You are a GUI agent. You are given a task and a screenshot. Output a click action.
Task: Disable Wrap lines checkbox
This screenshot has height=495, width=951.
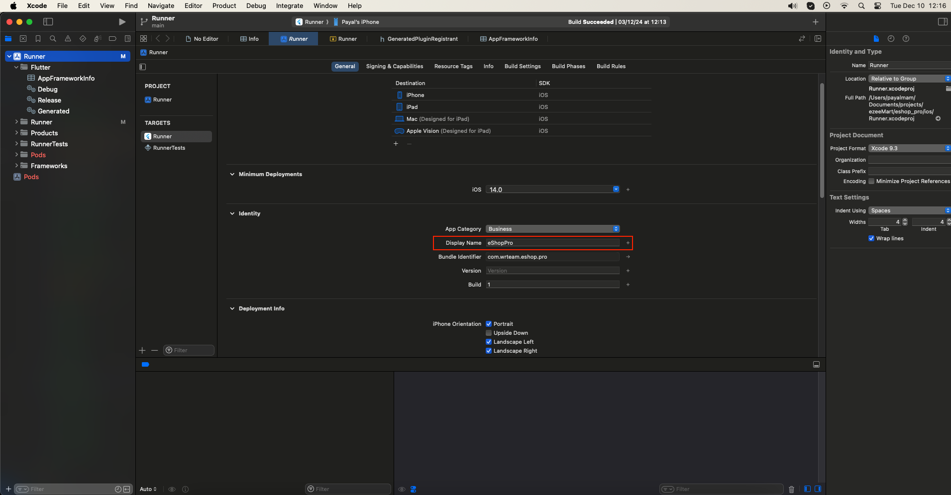(871, 238)
